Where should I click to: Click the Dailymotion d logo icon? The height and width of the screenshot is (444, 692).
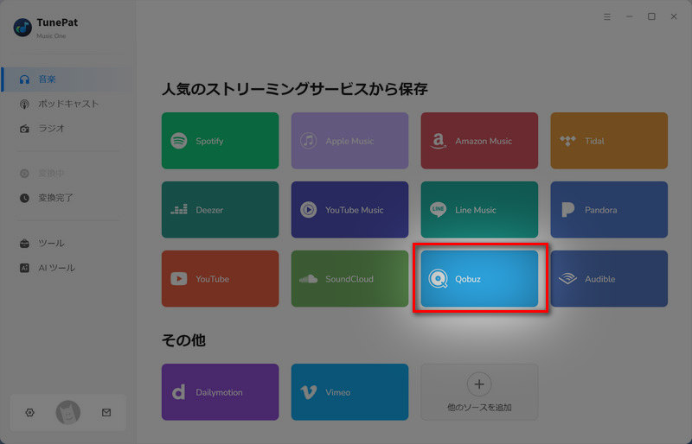click(x=178, y=392)
